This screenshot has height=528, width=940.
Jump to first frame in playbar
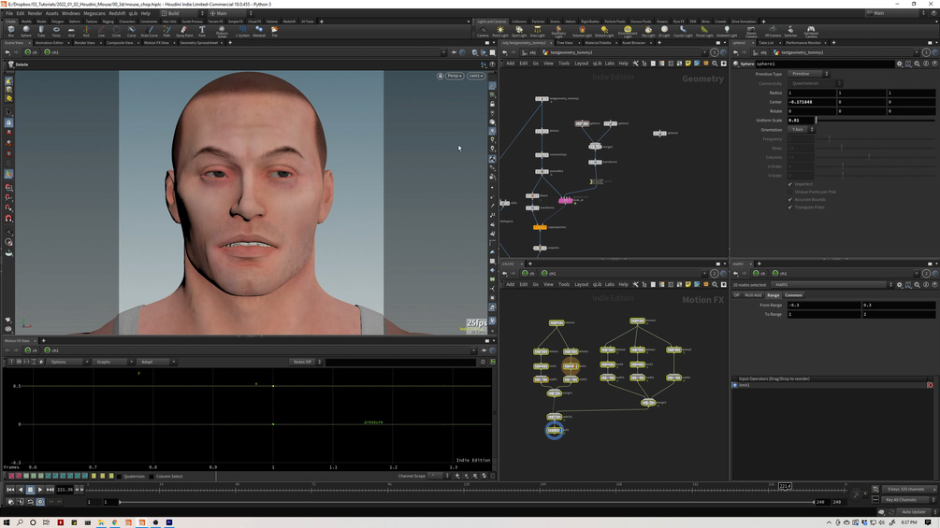[10, 490]
